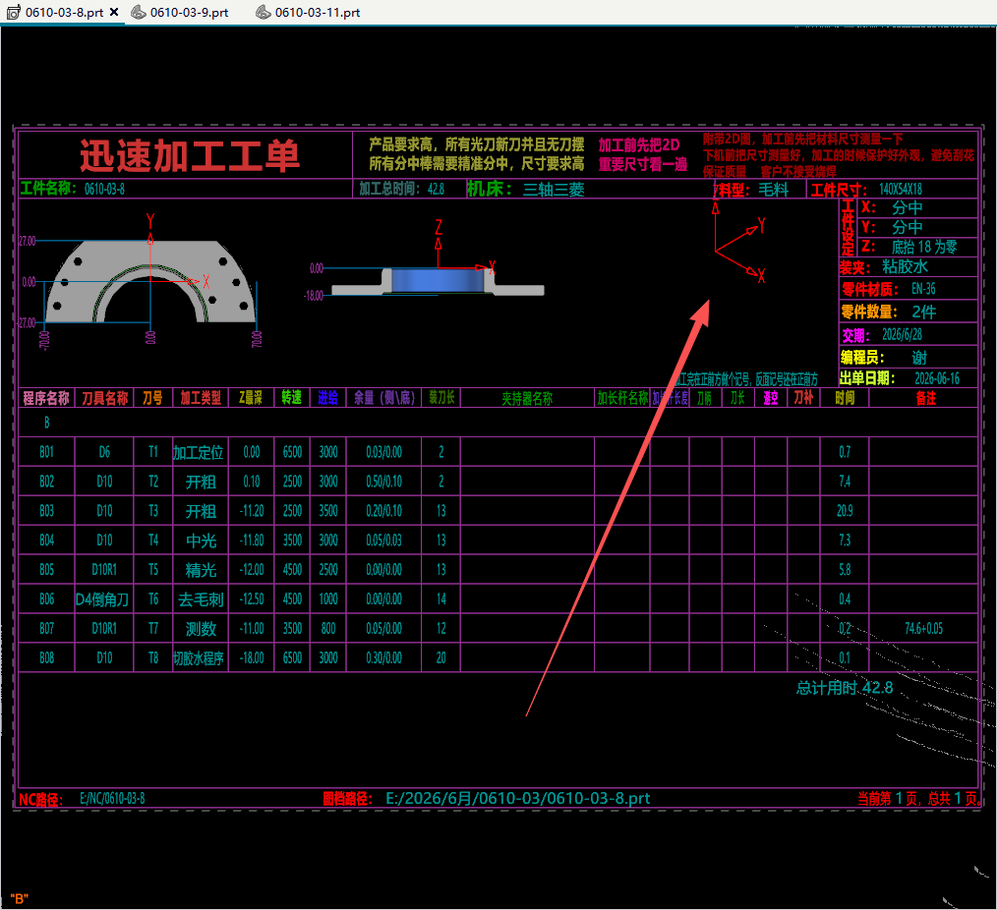Select the B01 program row cell
The image size is (997, 910).
click(x=46, y=452)
